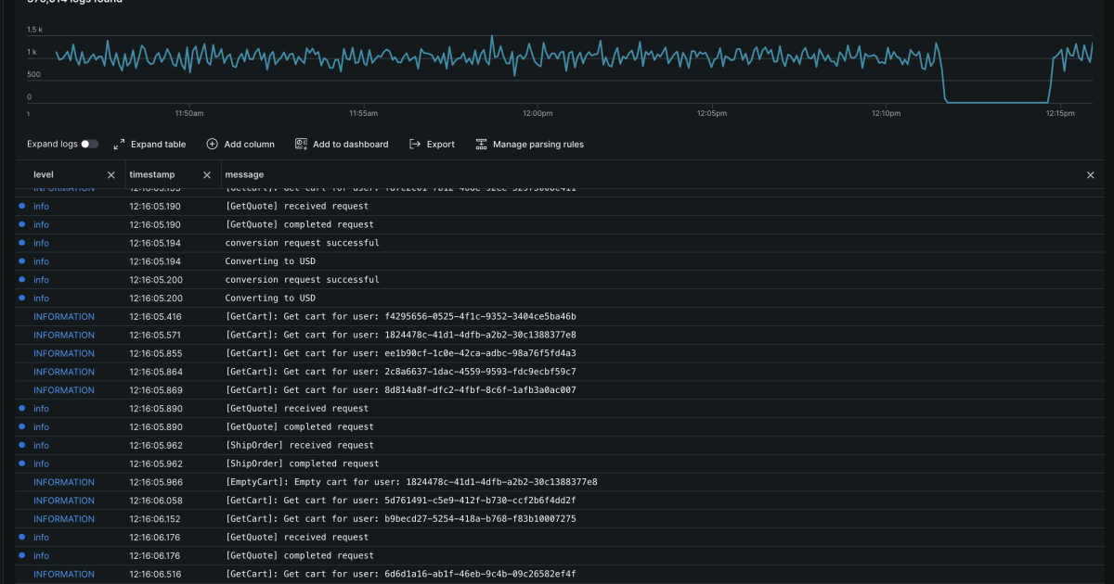This screenshot has width=1114, height=584.
Task: Click the message column header
Action: pos(244,174)
